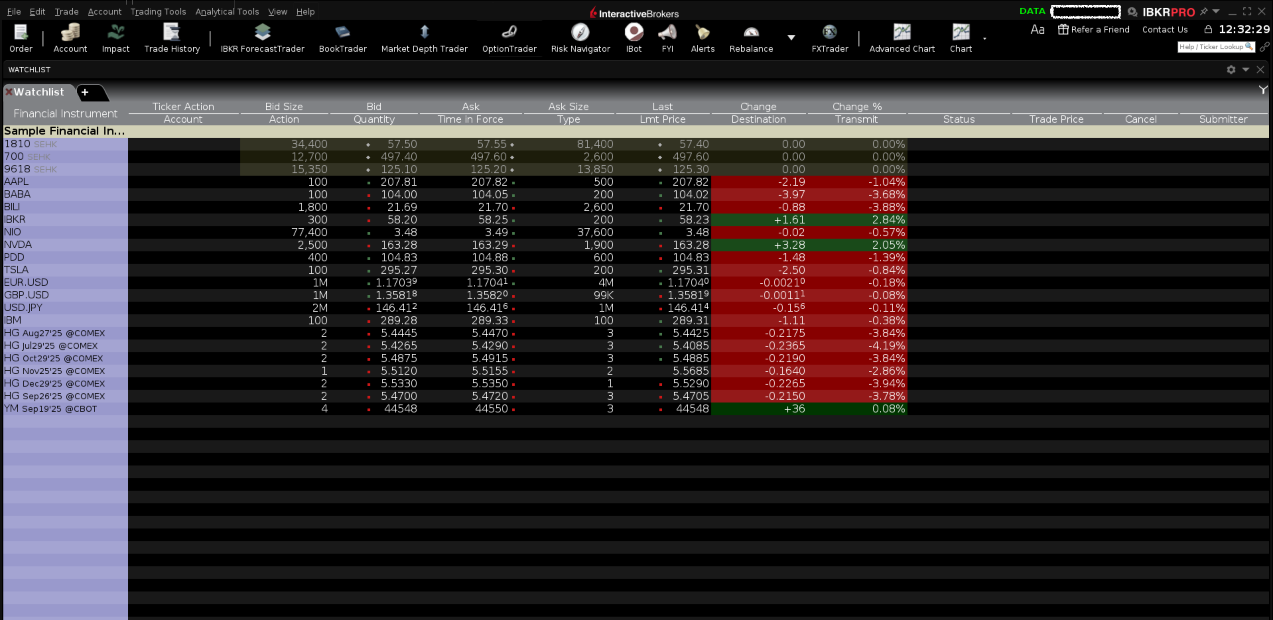
Task: Open the Analytical Tools menu
Action: click(x=227, y=11)
